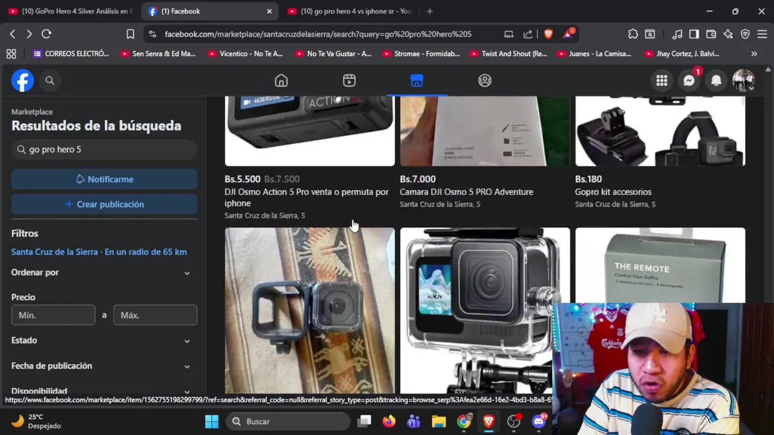Open Brave Rewards triangle icon
Viewport: 774px width, 435px height.
click(568, 34)
